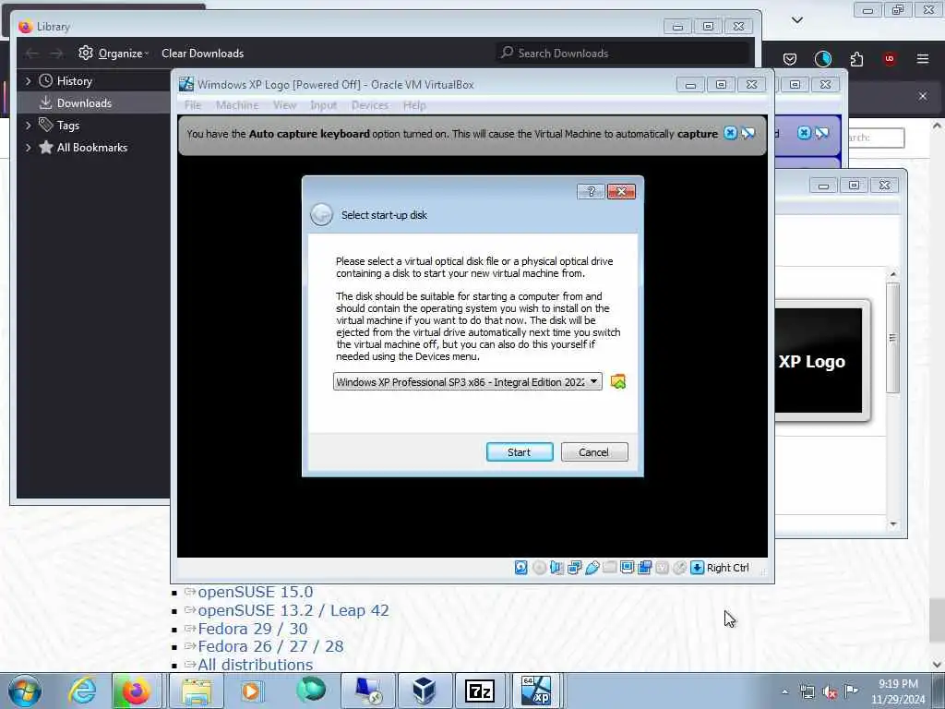Open 7-Zip from the taskbar
Viewport: 945px width, 709px height.
(x=480, y=691)
